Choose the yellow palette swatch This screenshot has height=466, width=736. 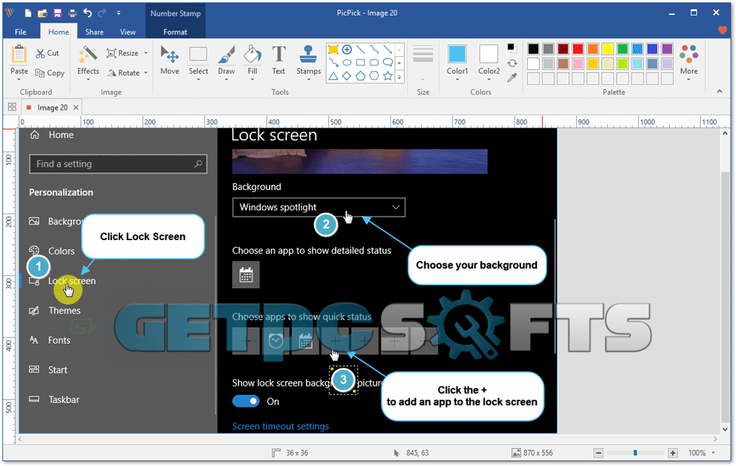pos(608,49)
